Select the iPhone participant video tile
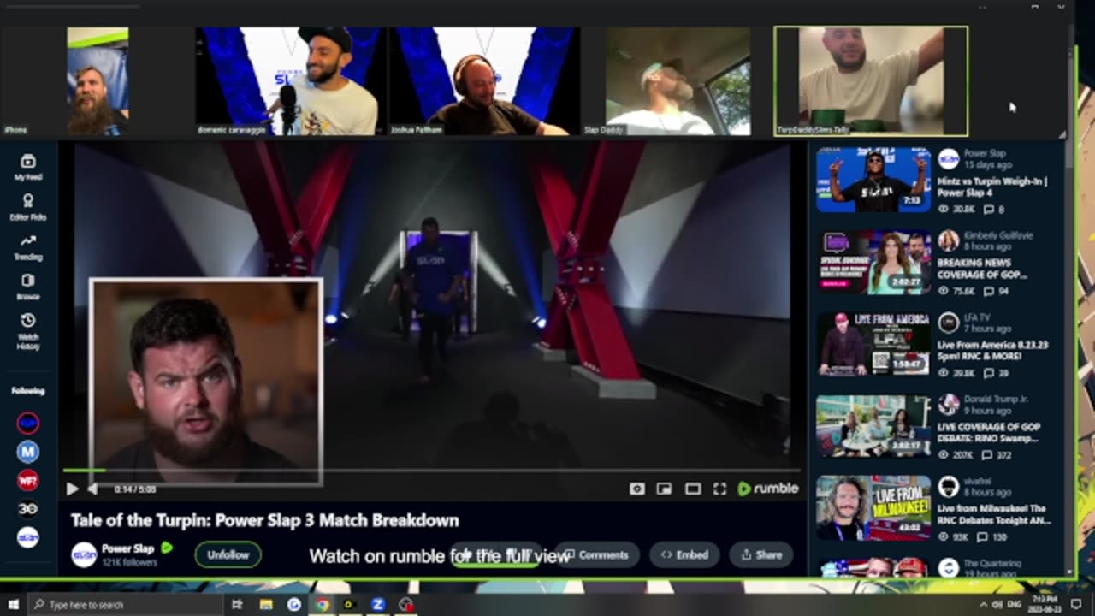 pyautogui.click(x=98, y=81)
